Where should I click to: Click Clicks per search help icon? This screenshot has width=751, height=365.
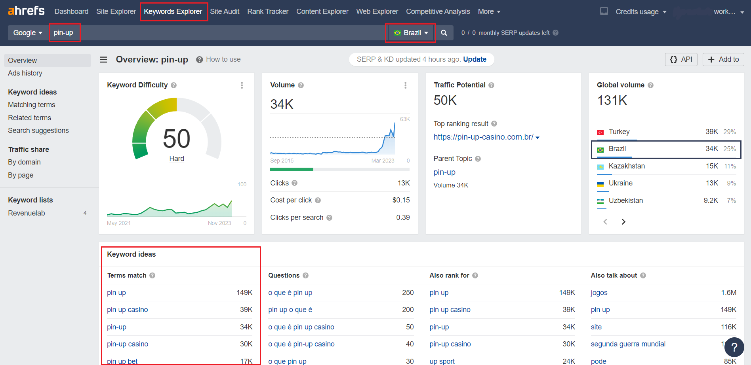(x=329, y=218)
